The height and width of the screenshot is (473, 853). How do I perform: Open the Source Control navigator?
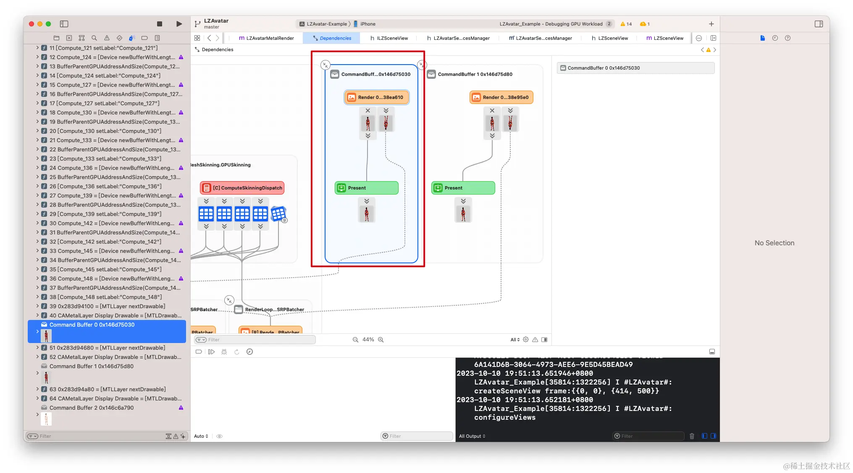pos(69,38)
